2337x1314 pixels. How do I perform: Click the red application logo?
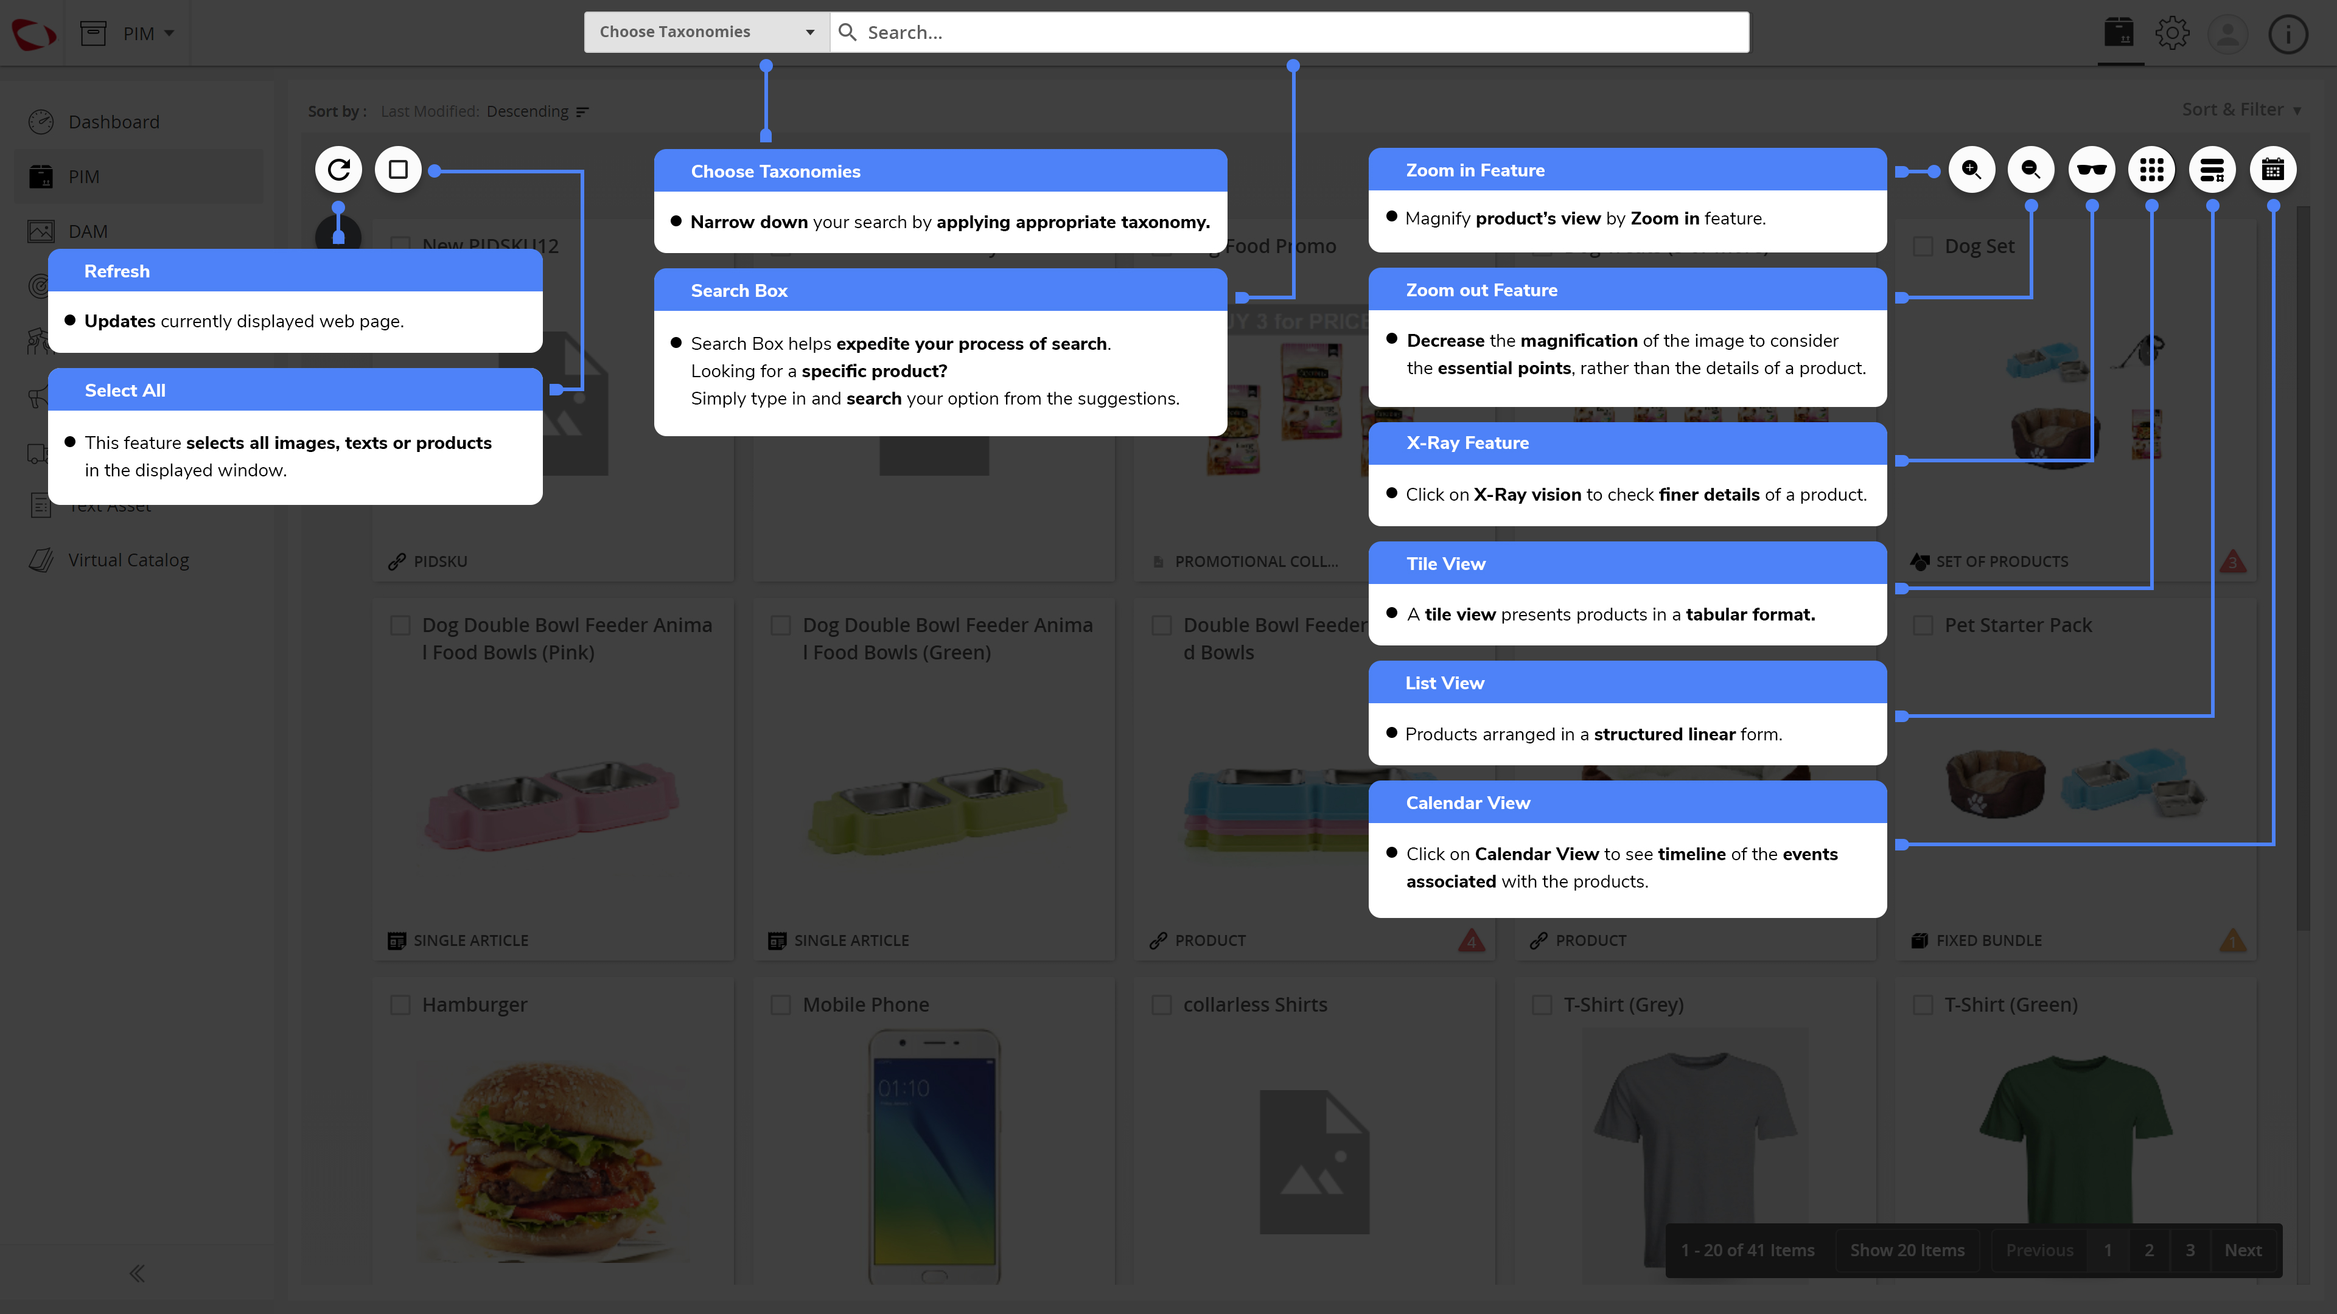33,33
